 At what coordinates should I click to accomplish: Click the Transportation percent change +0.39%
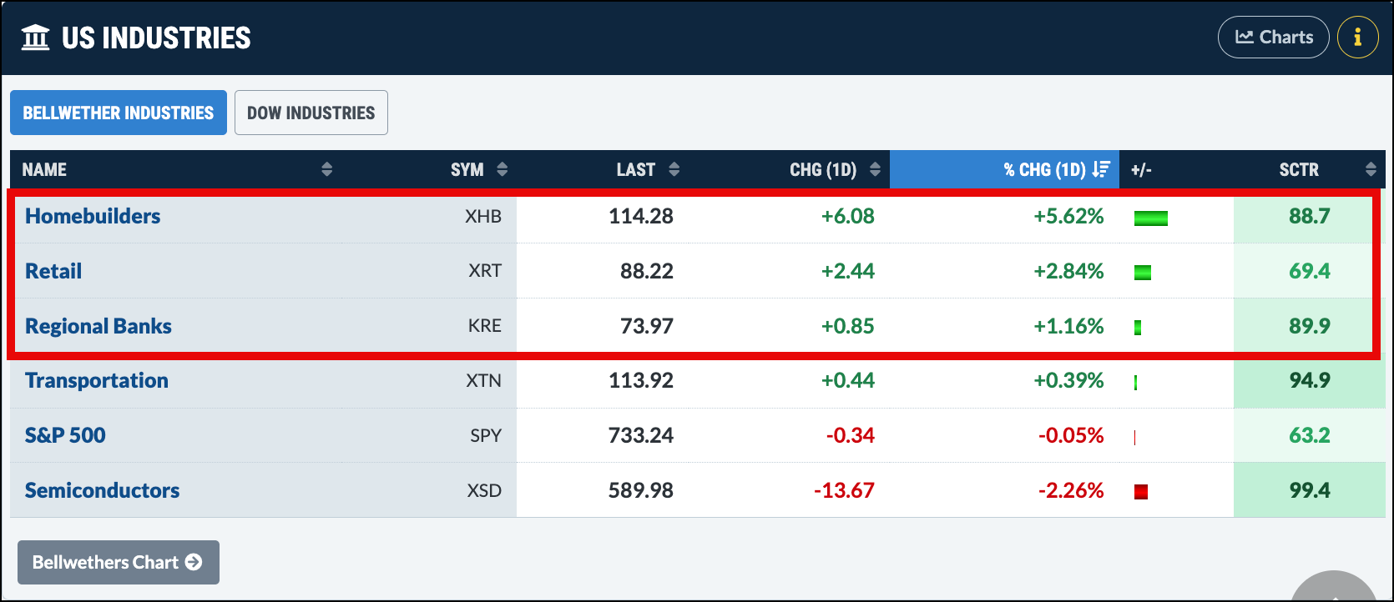point(1068,380)
